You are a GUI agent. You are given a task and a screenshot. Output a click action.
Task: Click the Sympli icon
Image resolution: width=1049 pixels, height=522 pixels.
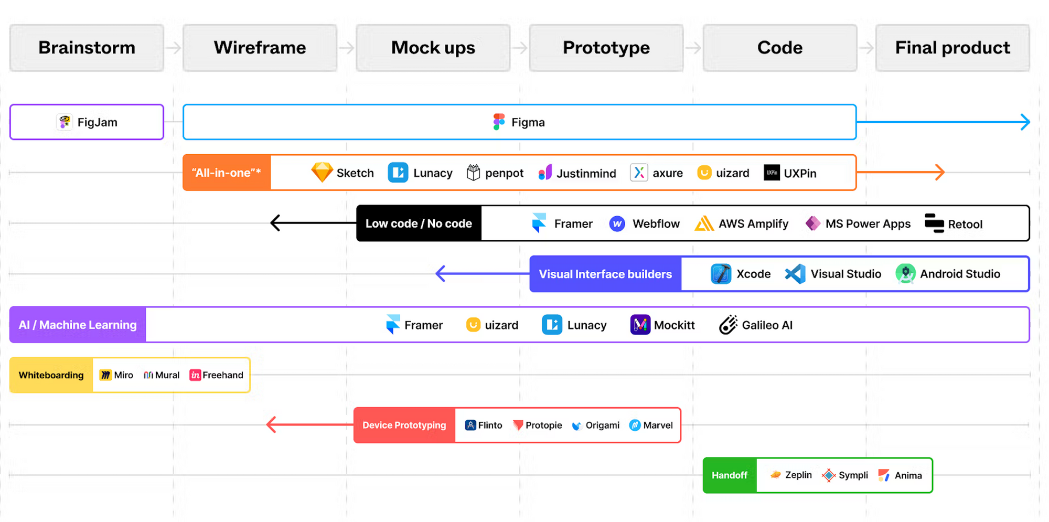coord(829,475)
